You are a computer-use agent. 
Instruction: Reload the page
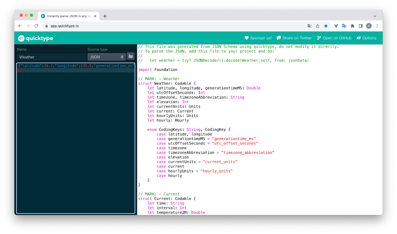[36, 26]
